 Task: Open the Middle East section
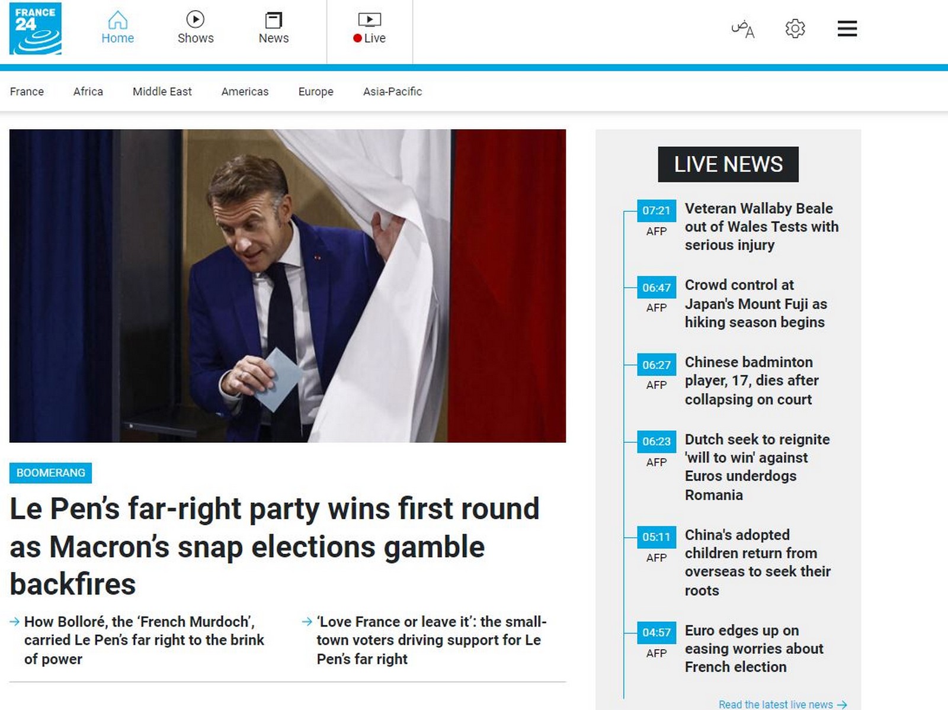(162, 91)
